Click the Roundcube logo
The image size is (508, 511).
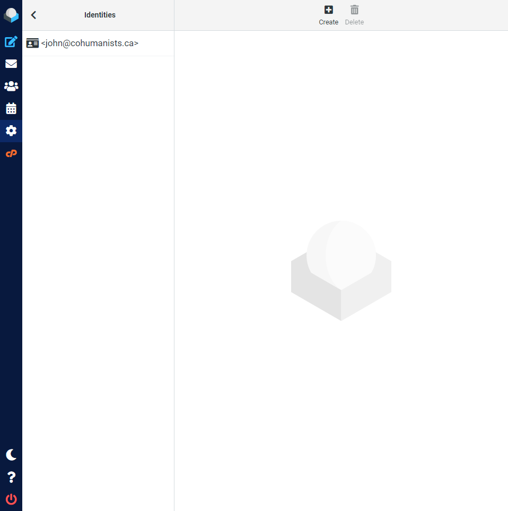[11, 15]
